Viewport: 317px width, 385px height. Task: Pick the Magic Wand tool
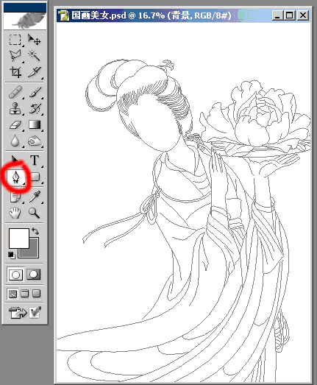pos(34,56)
